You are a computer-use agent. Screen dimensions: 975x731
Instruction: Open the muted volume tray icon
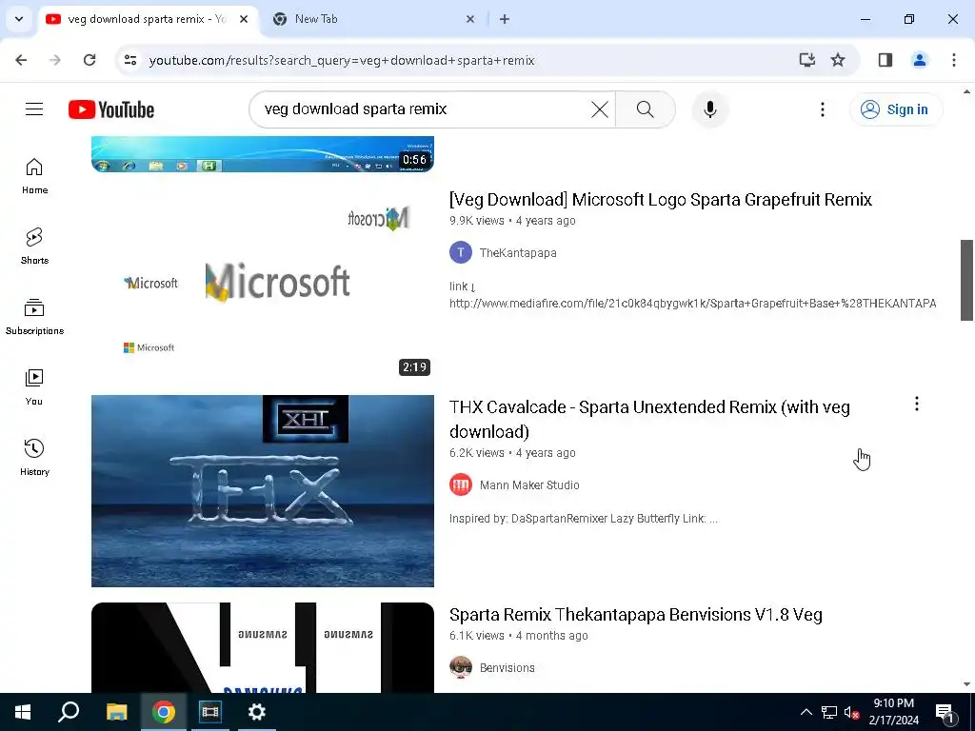(x=852, y=712)
